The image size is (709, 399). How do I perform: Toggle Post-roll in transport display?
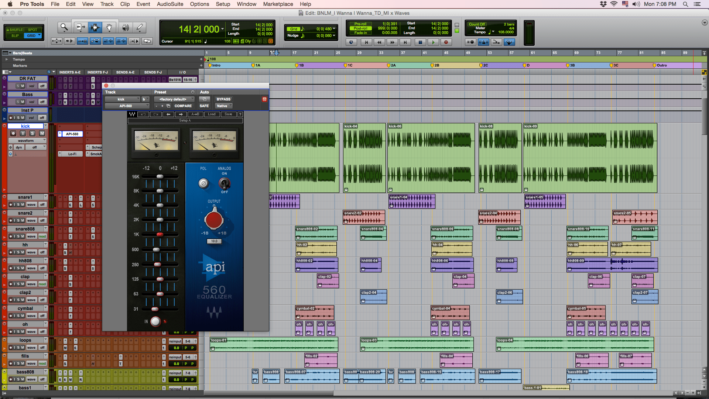[x=360, y=28]
